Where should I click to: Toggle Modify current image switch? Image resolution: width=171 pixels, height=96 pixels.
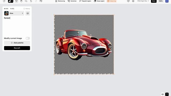coord(28,38)
